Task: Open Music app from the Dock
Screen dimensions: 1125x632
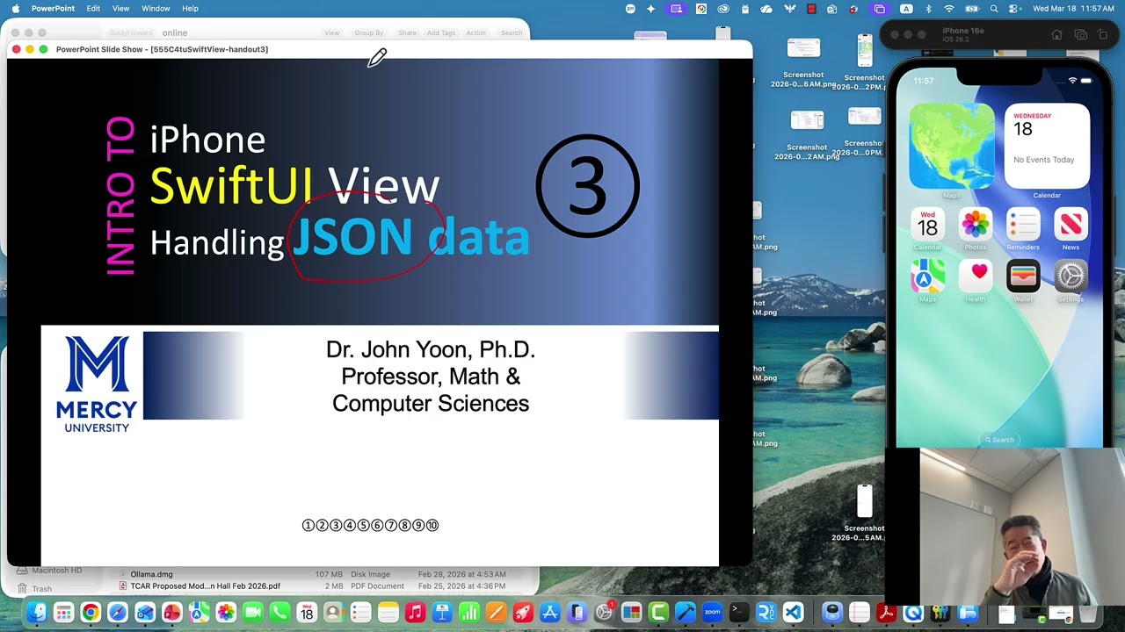Action: pos(415,613)
